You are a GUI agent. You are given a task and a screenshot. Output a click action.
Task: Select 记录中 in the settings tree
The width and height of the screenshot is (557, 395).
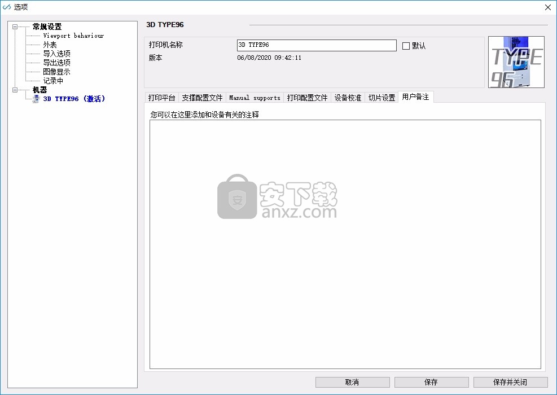pos(53,81)
